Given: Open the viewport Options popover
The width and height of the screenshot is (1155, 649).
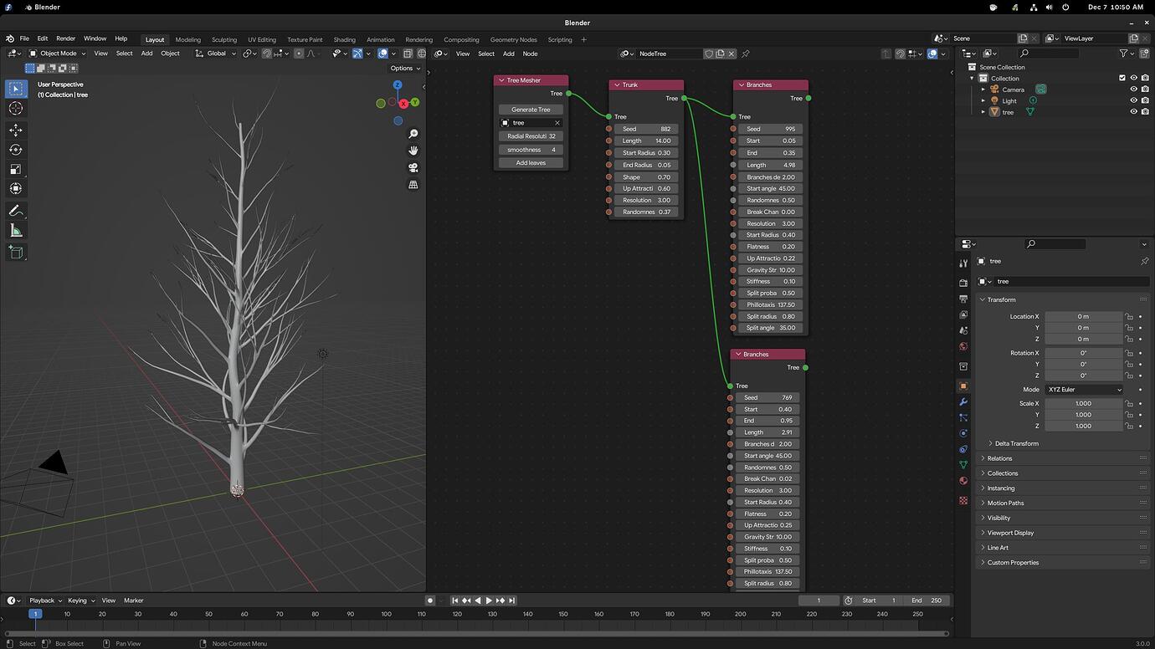Looking at the screenshot, I should click(x=404, y=69).
